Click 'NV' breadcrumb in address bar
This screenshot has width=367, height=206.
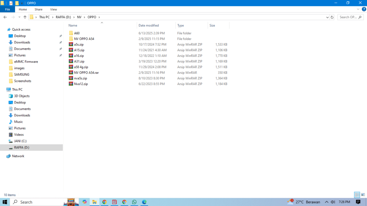(79, 17)
